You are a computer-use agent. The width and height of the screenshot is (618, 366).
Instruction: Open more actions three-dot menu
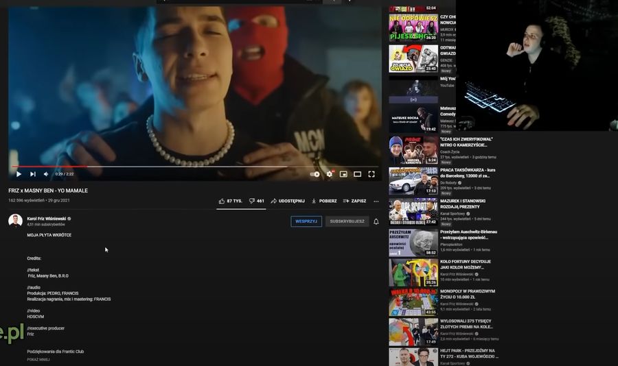click(376, 201)
